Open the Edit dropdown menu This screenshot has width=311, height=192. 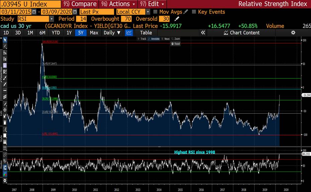(x=152, y=4)
